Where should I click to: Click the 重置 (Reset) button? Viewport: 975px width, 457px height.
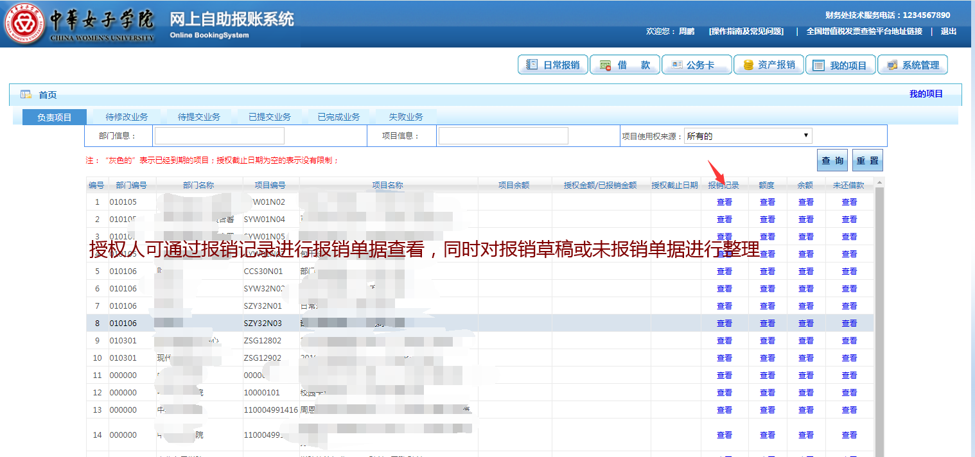pyautogui.click(x=867, y=160)
